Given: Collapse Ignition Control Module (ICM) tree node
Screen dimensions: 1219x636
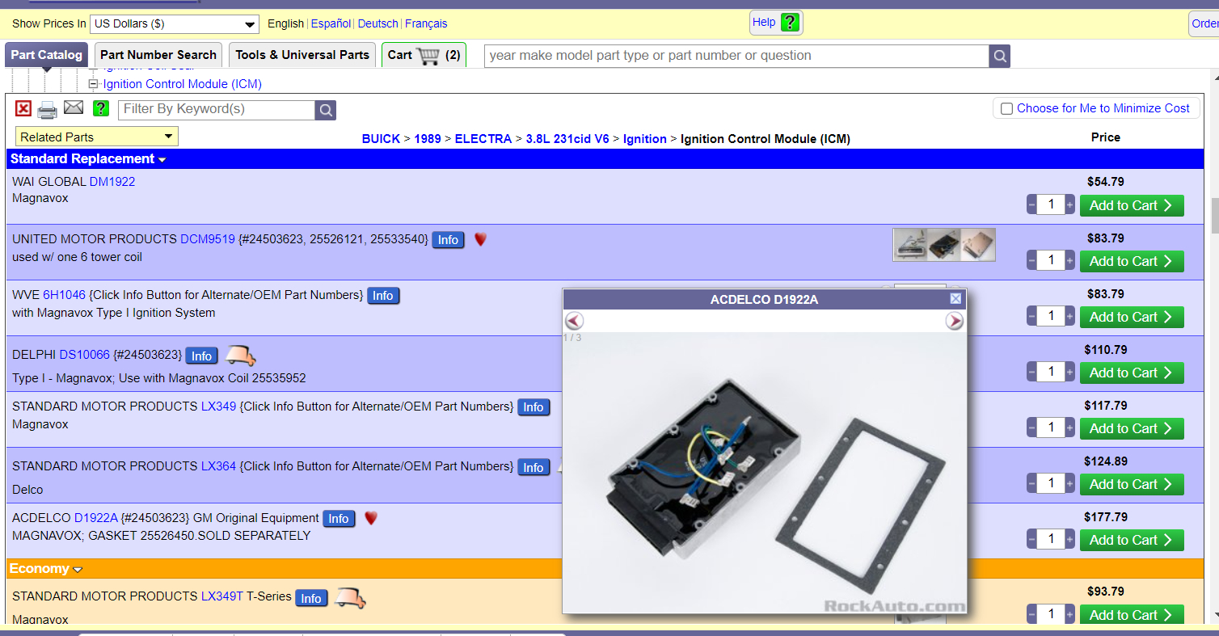Looking at the screenshot, I should tap(93, 84).
